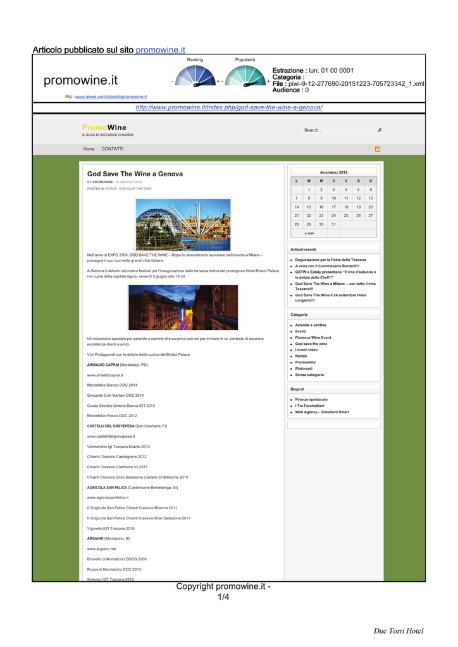Click the God Save The Wine a Genova title
Image resolution: width=458 pixels, height=647 pixels.
coord(135,174)
